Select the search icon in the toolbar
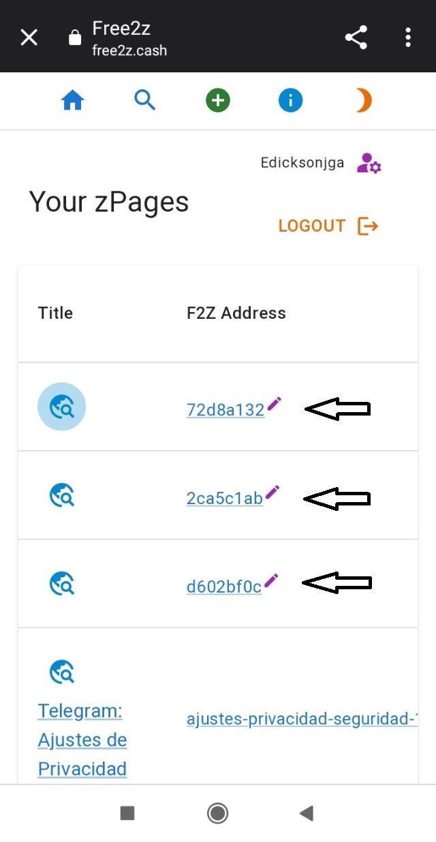The width and height of the screenshot is (436, 842). click(145, 100)
